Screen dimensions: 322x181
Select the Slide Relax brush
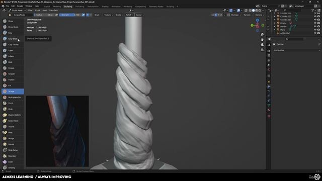pos(13,150)
